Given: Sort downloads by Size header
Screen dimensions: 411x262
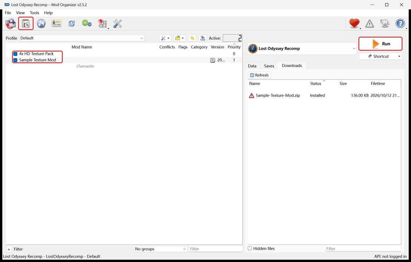Looking at the screenshot, I should 354,84.
